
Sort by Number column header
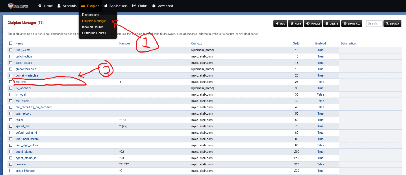125,44
